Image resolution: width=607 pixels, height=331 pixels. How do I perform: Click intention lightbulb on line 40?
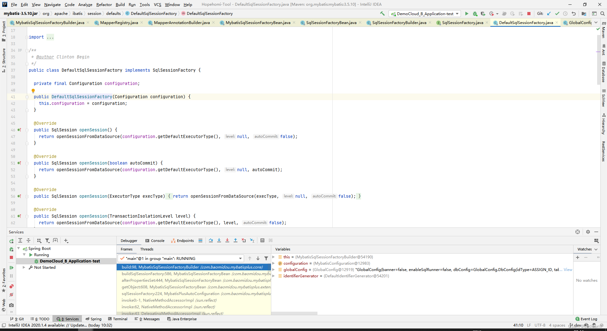33,91
